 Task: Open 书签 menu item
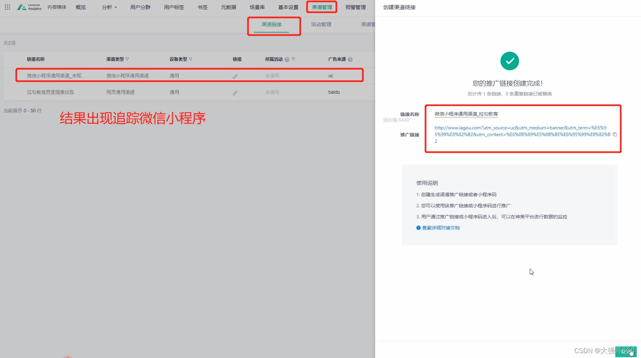[x=202, y=7]
